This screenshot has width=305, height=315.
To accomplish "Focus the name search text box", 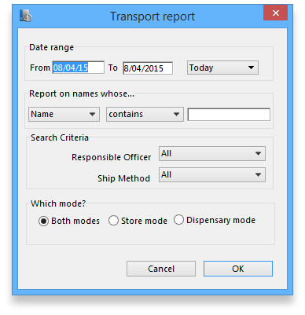I will (x=229, y=115).
